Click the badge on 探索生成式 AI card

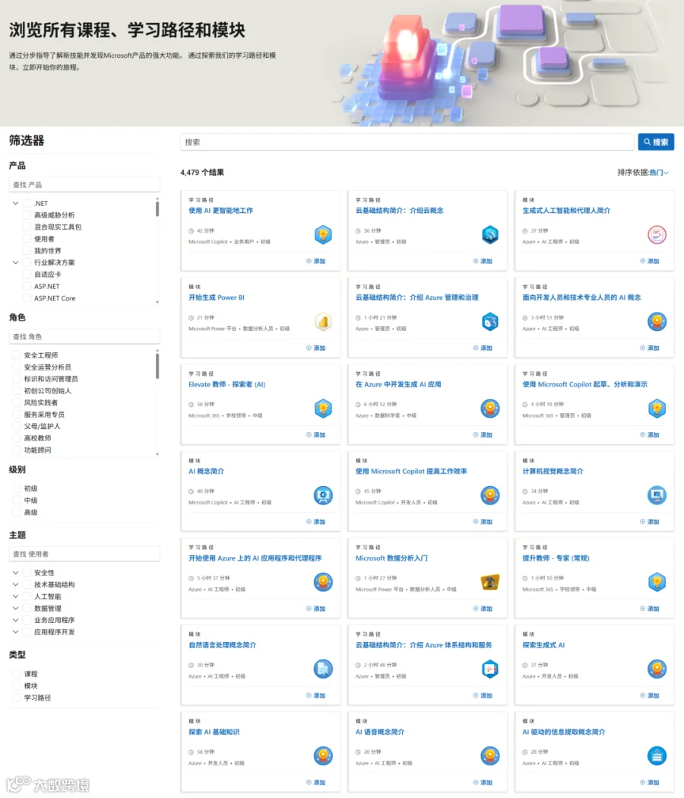click(x=657, y=669)
